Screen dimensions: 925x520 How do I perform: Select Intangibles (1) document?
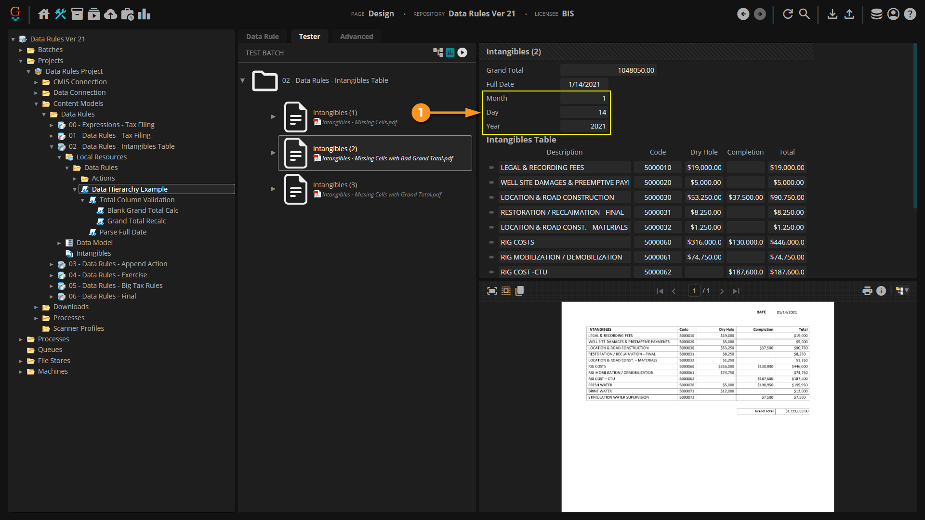(335, 113)
